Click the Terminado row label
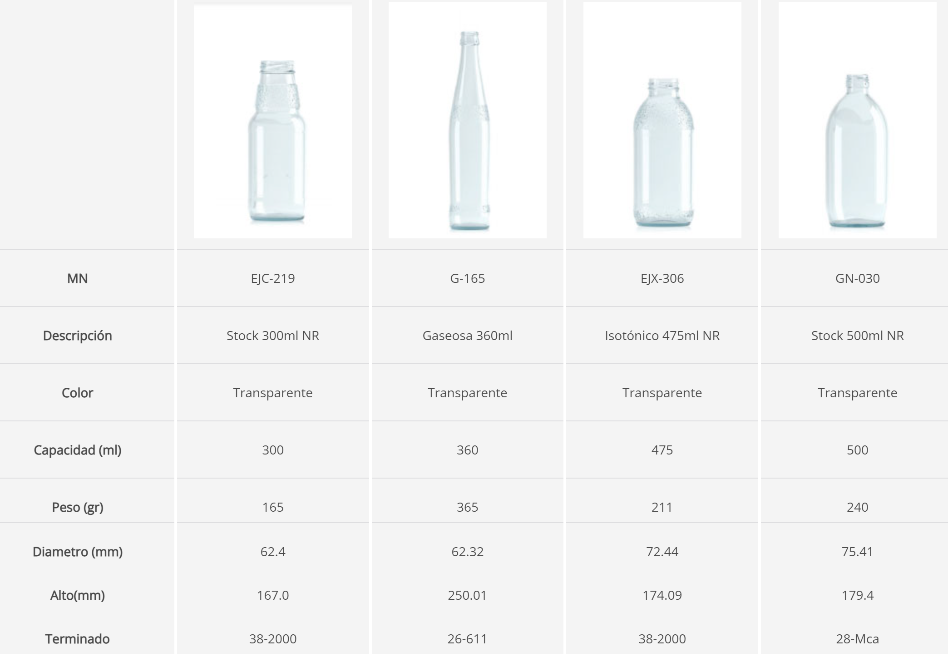The image size is (948, 662). [x=77, y=639]
